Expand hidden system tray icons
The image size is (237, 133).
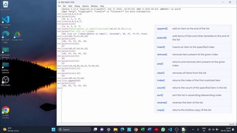(193, 130)
